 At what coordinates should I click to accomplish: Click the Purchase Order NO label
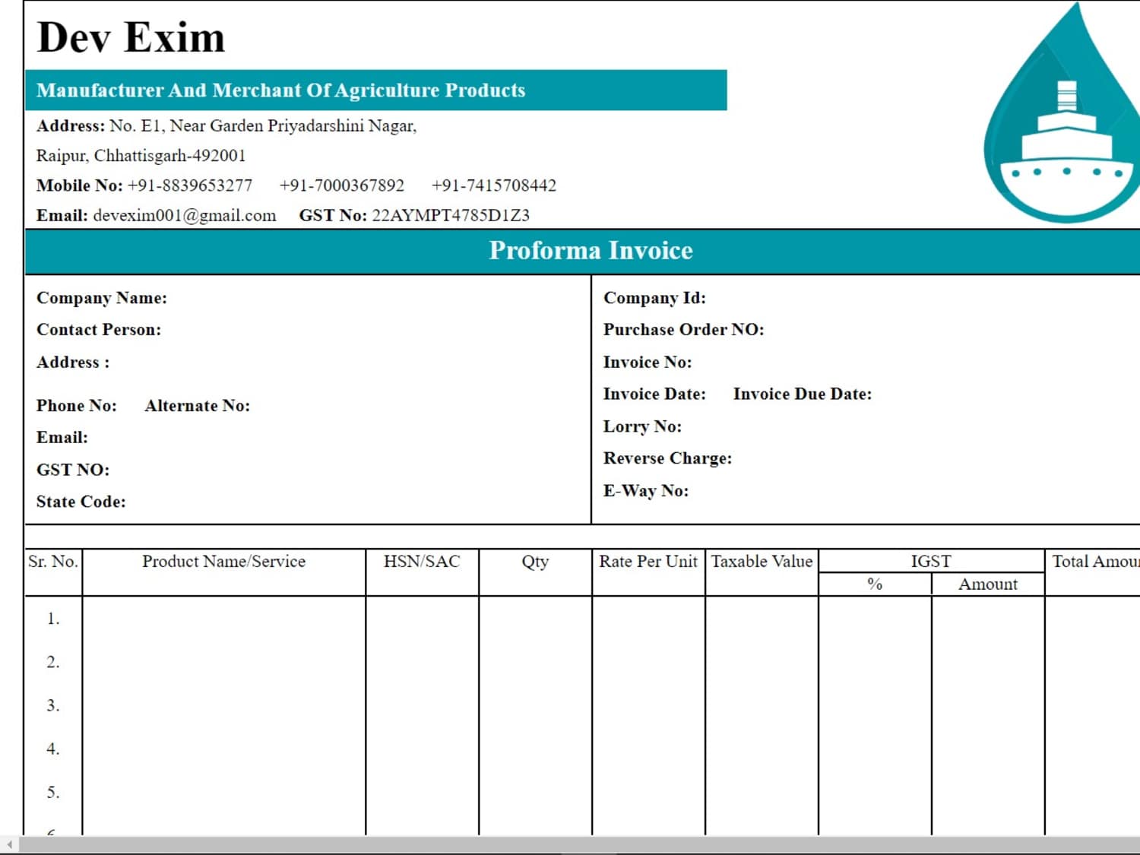[684, 330]
